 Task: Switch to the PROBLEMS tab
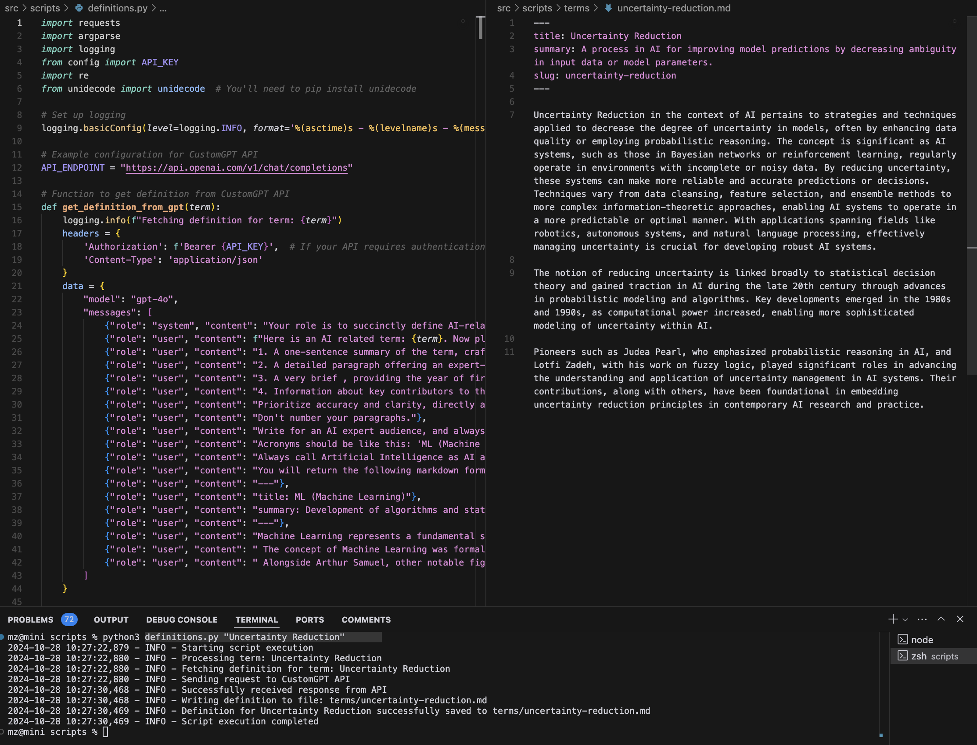[x=30, y=620]
